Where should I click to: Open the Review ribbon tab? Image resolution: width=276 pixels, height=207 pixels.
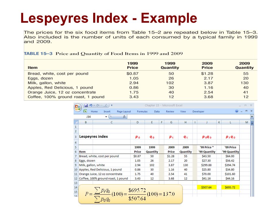pyautogui.click(x=170, y=112)
